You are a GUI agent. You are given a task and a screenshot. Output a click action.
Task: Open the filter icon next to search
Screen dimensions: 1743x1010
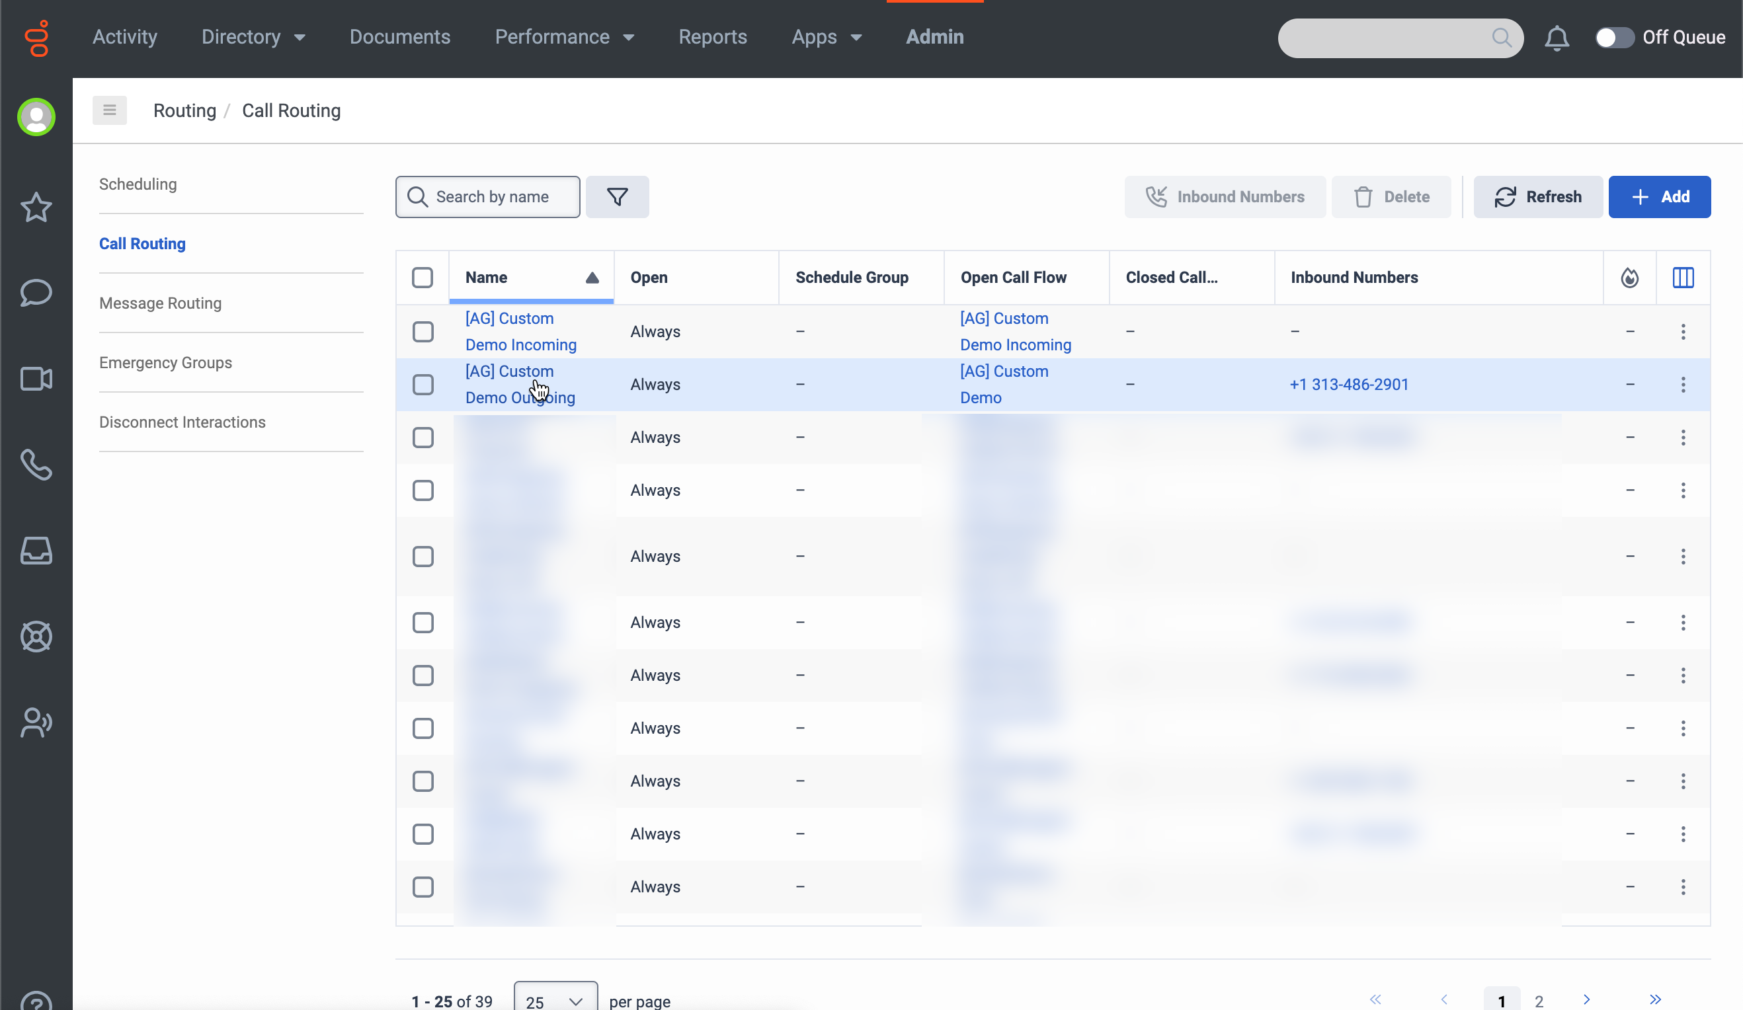pyautogui.click(x=616, y=197)
